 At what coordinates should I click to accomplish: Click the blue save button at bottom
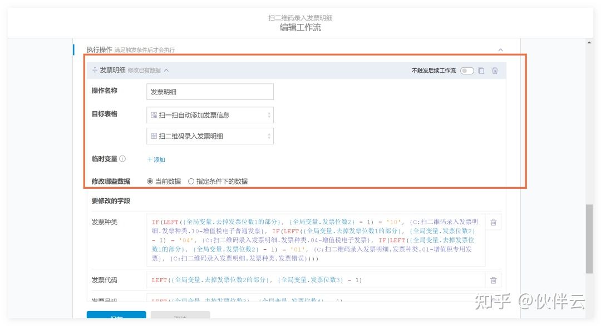(x=116, y=317)
